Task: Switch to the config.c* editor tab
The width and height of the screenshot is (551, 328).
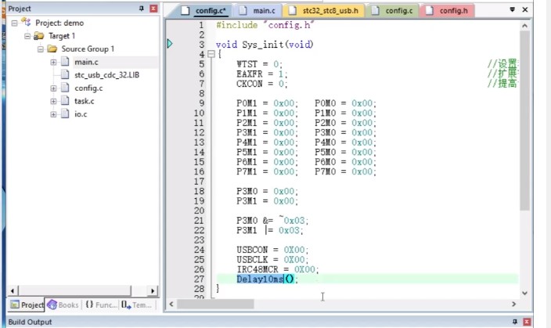Action: coord(204,10)
